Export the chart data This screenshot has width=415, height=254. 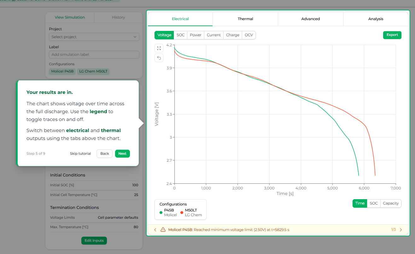(392, 35)
